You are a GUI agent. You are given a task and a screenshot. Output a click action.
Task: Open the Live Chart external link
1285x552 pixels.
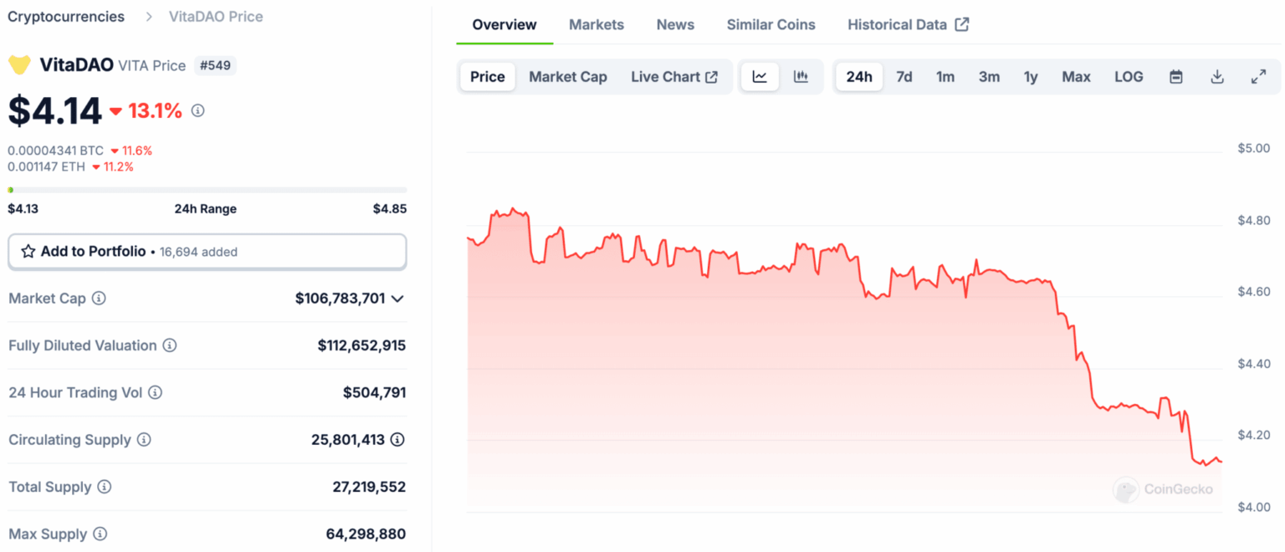674,77
